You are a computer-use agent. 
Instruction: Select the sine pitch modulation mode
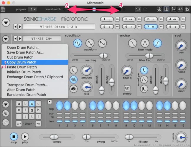tap(73, 80)
